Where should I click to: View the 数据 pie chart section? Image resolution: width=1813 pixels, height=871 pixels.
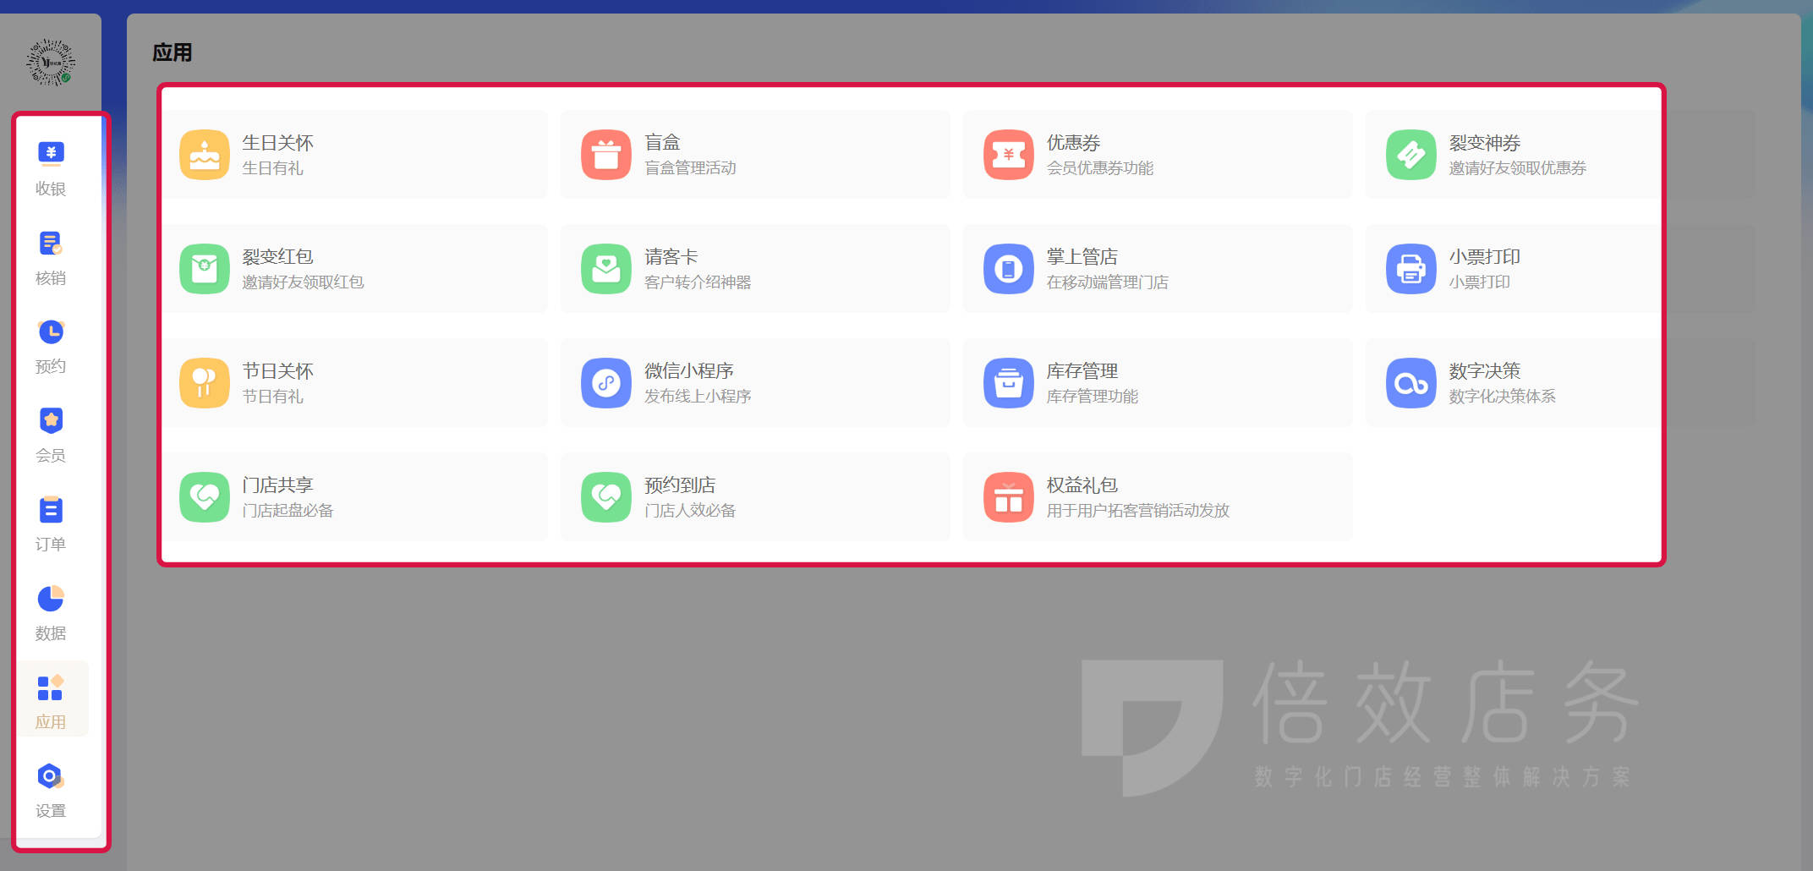pyautogui.click(x=51, y=599)
